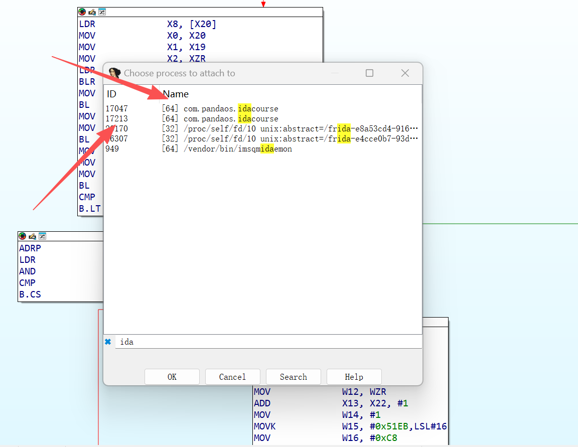Image resolution: width=578 pixels, height=447 pixels.
Task: Clear the filter using blue X icon
Action: 108,342
